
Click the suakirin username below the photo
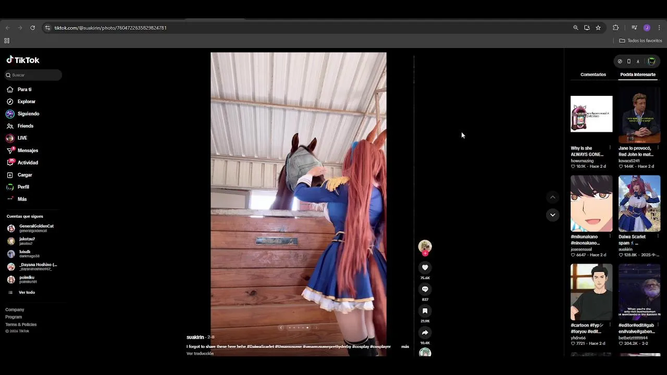[195, 337]
